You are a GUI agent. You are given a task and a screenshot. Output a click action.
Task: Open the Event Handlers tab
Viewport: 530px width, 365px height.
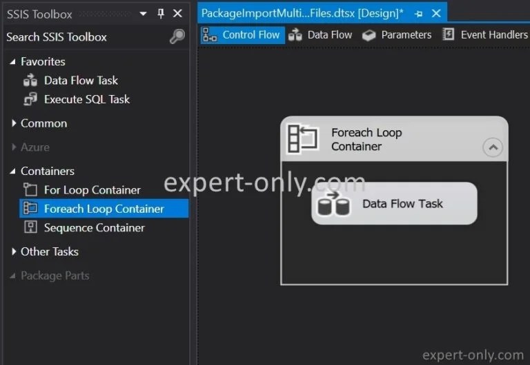click(485, 34)
